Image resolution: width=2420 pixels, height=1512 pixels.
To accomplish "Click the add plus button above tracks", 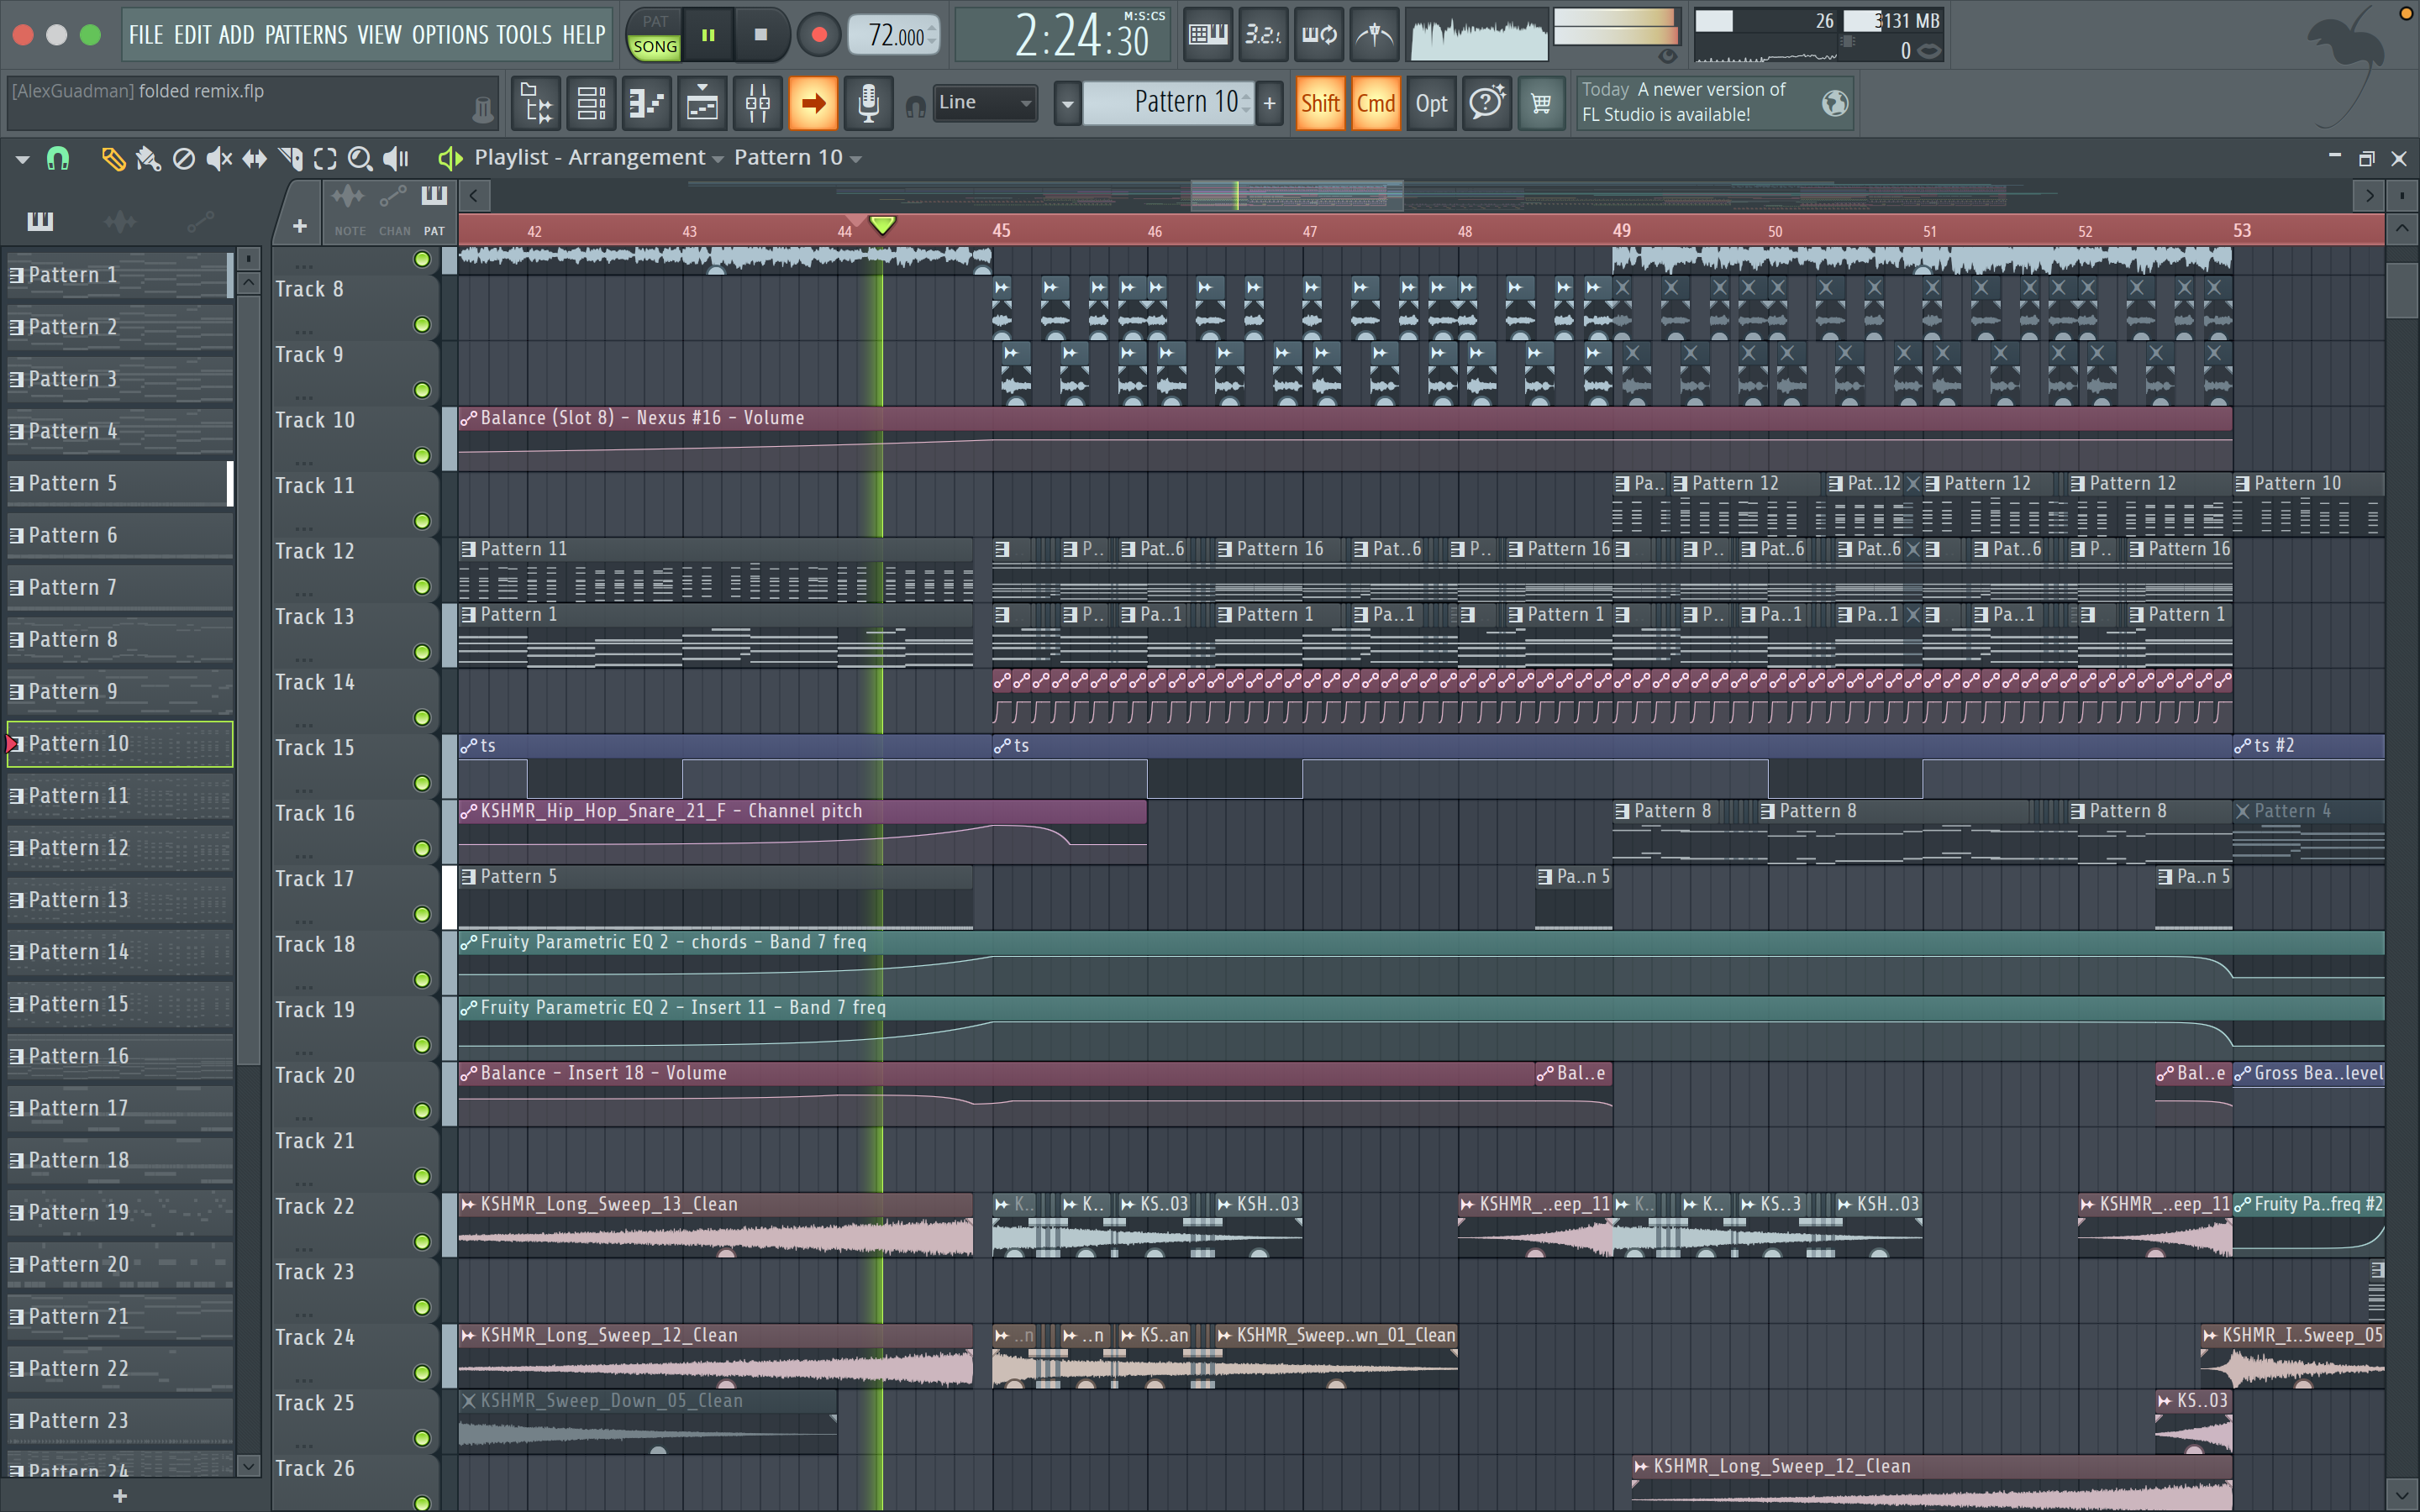I will pos(299,226).
